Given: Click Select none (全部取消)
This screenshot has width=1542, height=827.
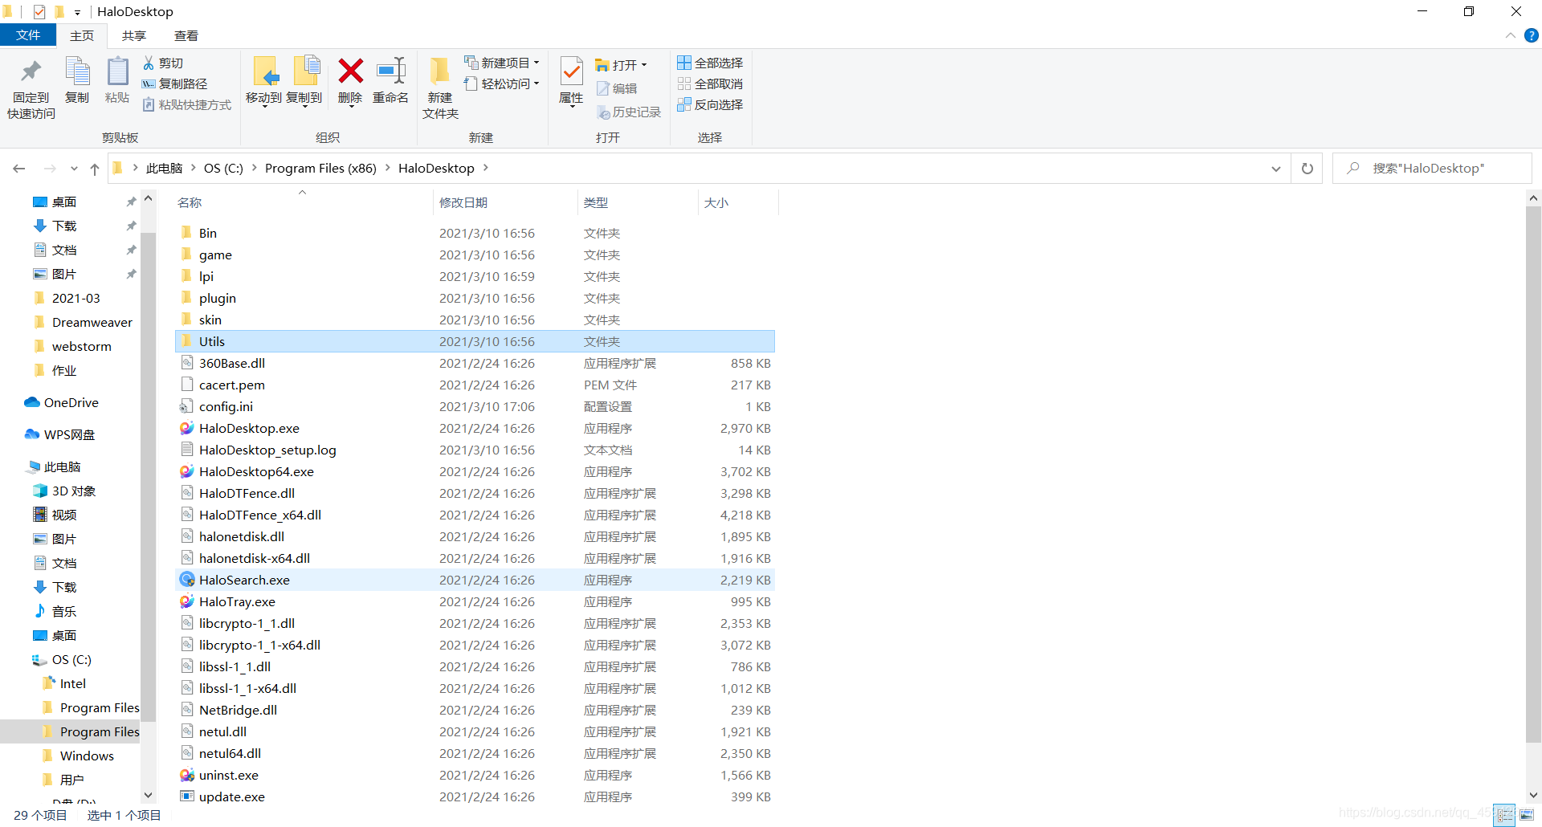Looking at the screenshot, I should tap(710, 84).
